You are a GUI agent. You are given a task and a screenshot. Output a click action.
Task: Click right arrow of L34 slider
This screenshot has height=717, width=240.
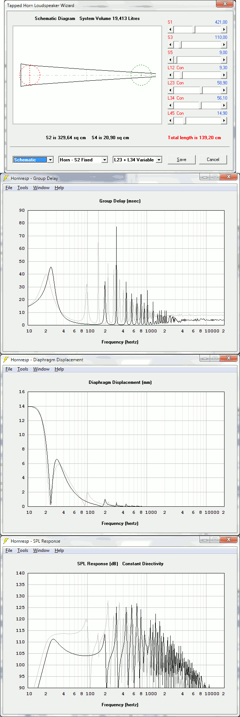pos(224,105)
